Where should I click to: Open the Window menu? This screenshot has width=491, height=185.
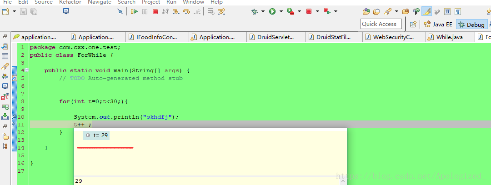[x=194, y=2]
